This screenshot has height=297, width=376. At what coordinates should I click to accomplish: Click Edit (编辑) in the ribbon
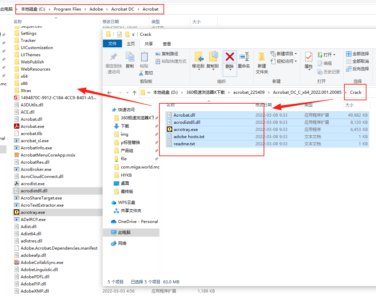(x=325, y=63)
